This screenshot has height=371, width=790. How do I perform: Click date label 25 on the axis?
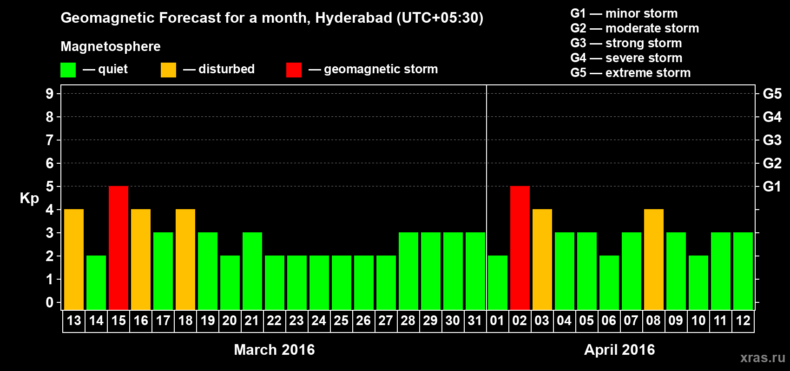coord(341,320)
